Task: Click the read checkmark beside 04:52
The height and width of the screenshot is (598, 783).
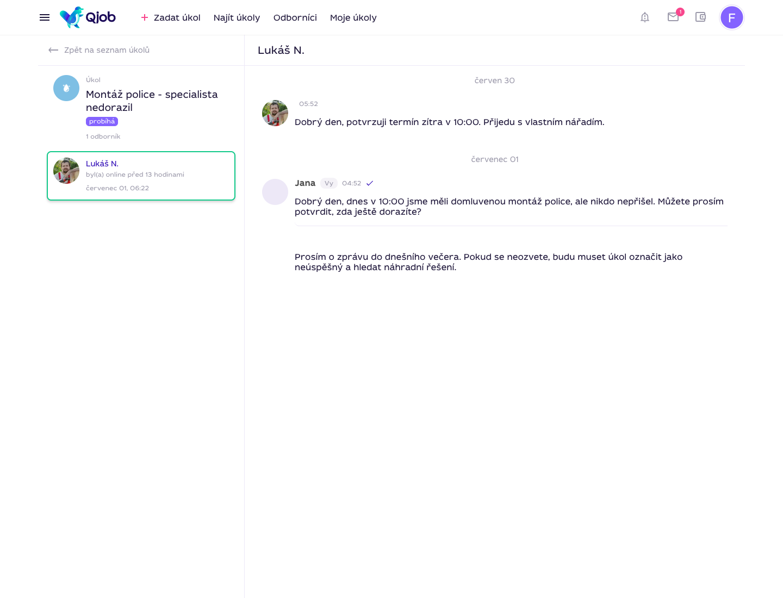Action: click(x=370, y=183)
